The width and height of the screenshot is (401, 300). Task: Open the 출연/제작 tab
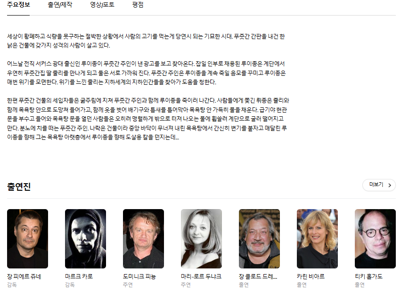pyautogui.click(x=60, y=5)
